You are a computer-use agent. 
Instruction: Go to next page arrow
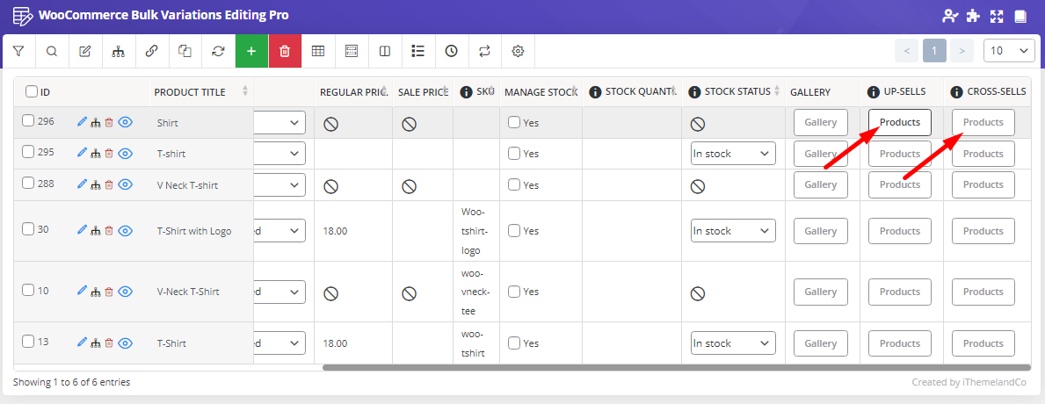point(962,51)
